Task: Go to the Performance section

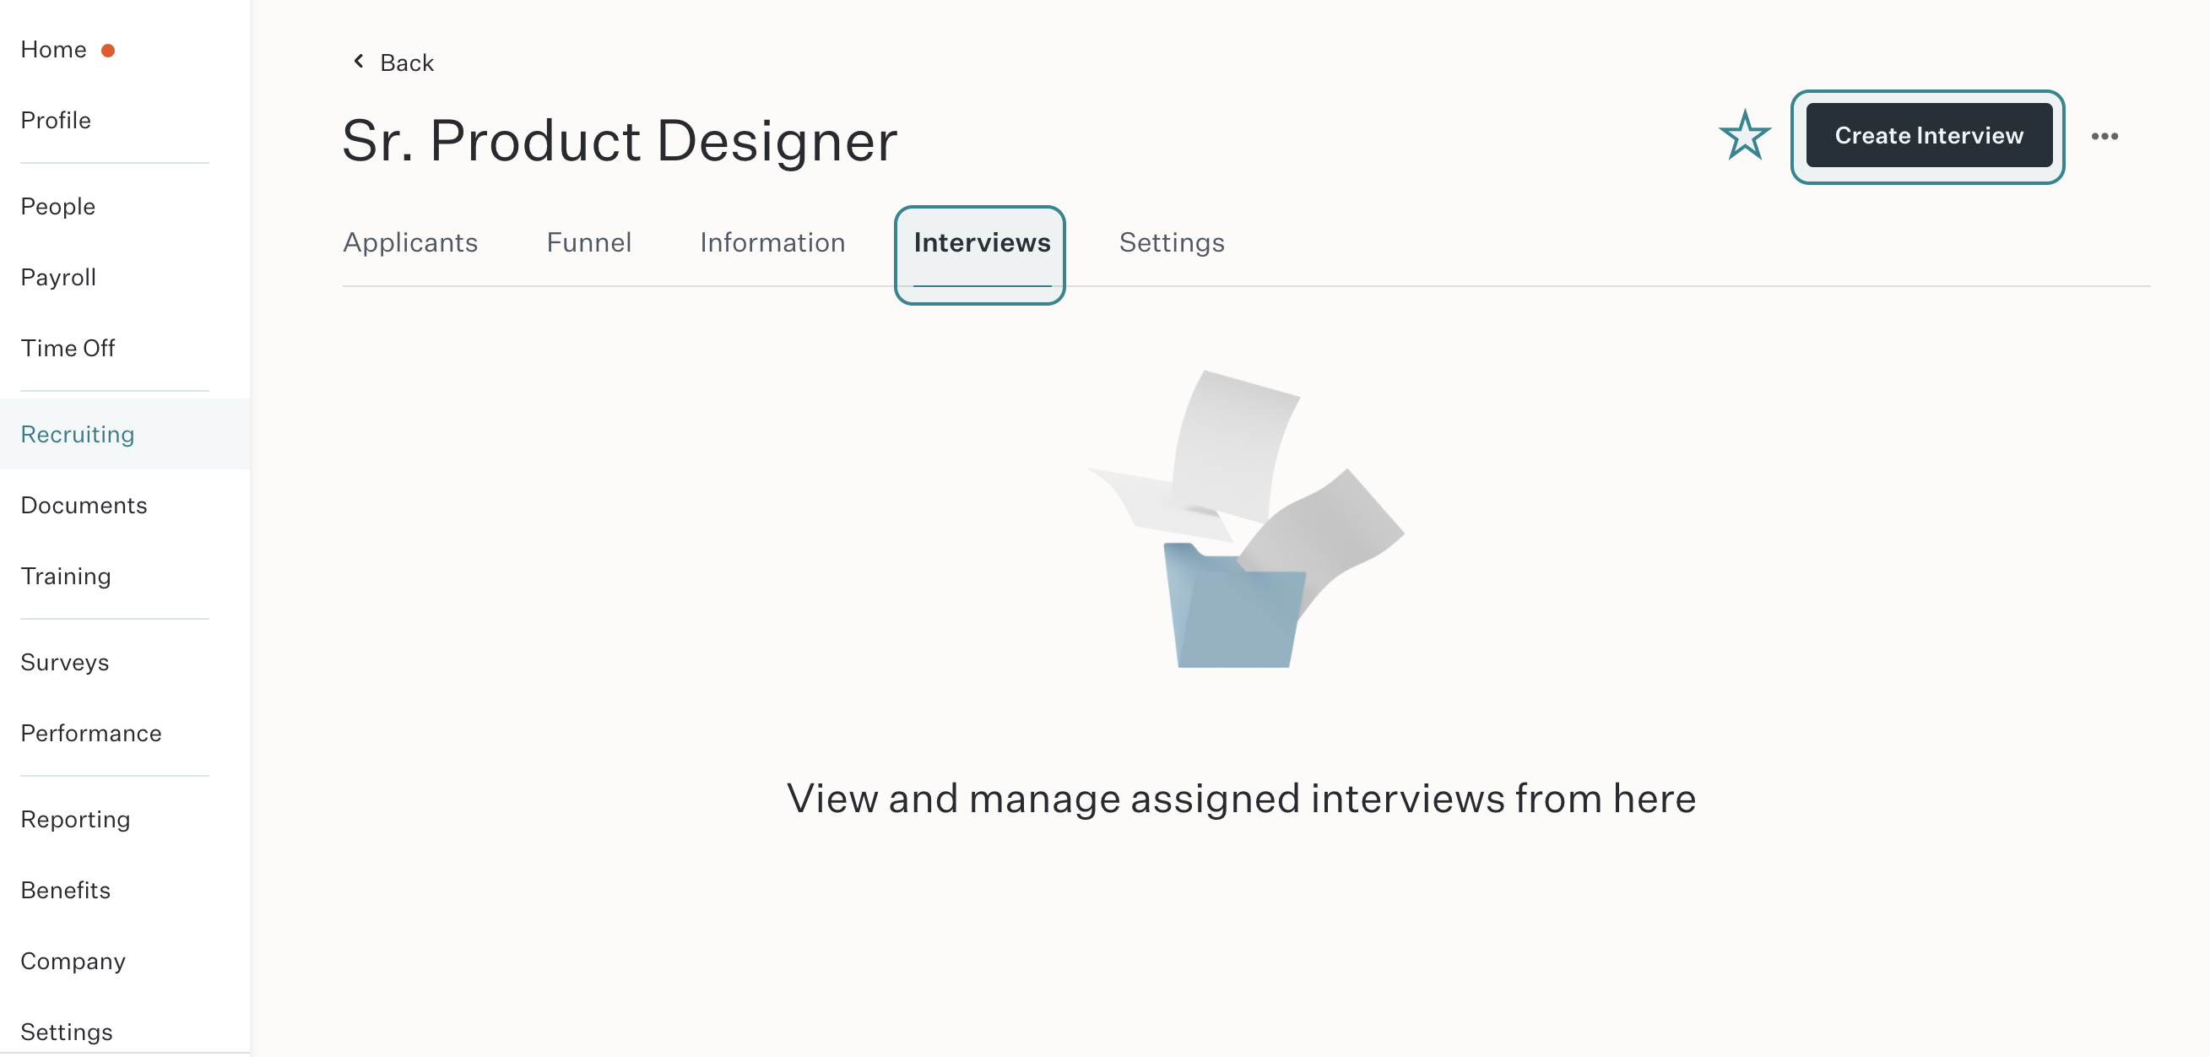Action: point(91,733)
